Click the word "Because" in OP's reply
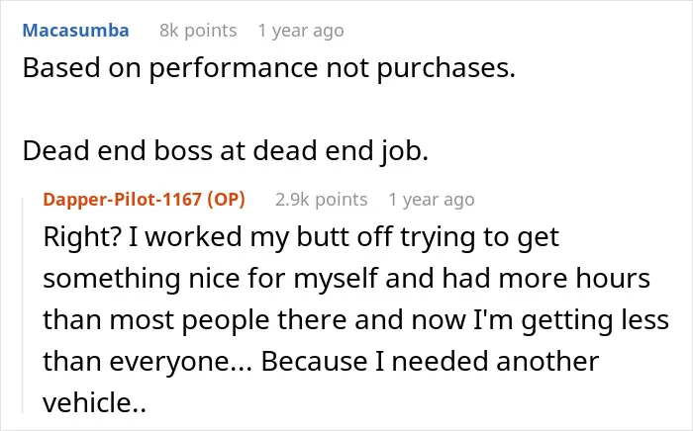Image resolution: width=693 pixels, height=431 pixels. click(x=314, y=361)
